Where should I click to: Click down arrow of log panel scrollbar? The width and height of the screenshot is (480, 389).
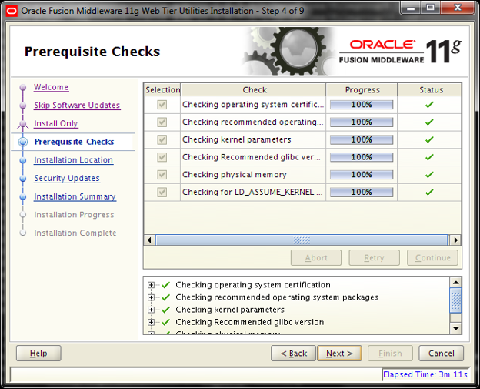[455, 328]
